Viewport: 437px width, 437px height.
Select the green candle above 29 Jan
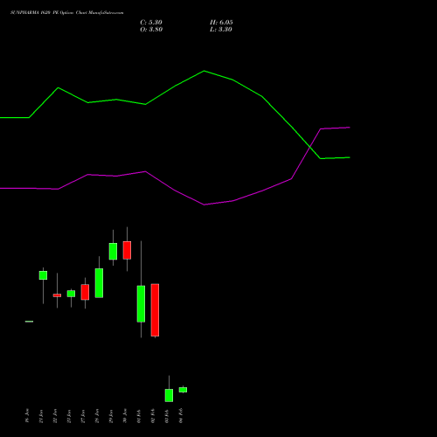point(113,252)
